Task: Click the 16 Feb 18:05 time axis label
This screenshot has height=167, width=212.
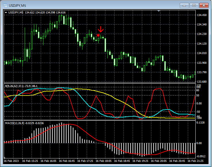Action: point(104,161)
